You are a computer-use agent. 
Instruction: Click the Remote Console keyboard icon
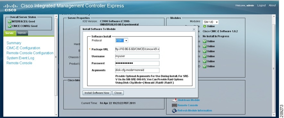(x=174, y=105)
